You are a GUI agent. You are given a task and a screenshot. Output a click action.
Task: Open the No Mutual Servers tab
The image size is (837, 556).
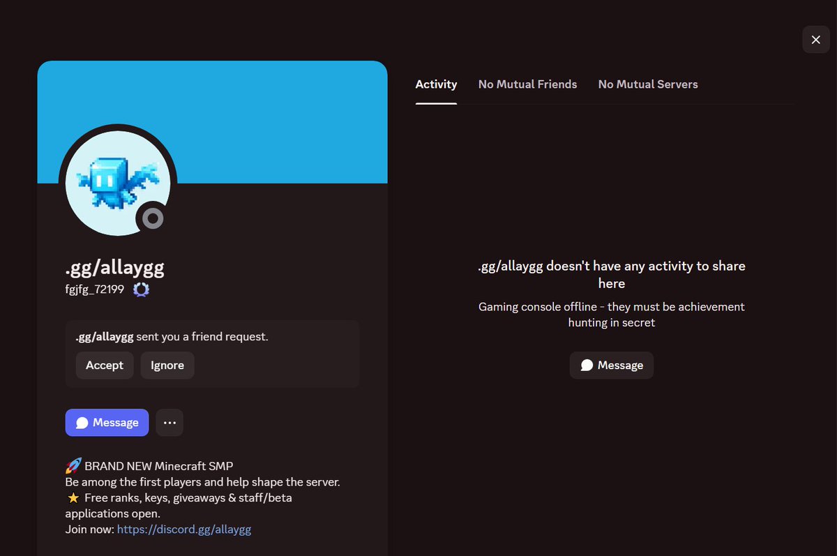click(x=648, y=84)
